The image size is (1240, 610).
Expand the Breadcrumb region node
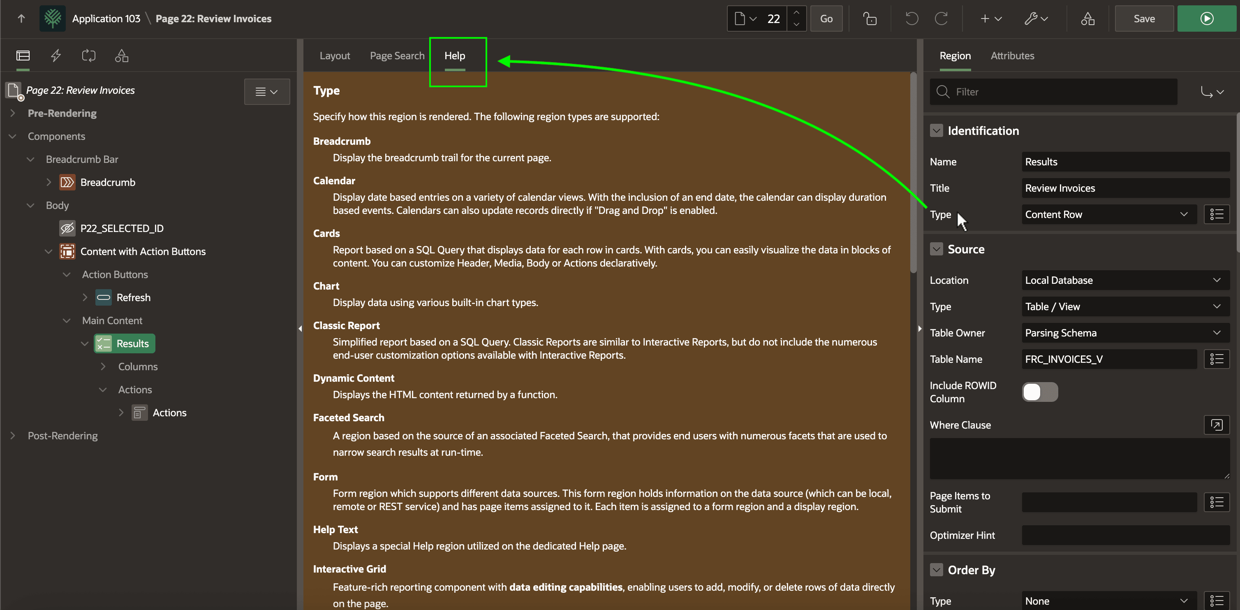[49, 183]
